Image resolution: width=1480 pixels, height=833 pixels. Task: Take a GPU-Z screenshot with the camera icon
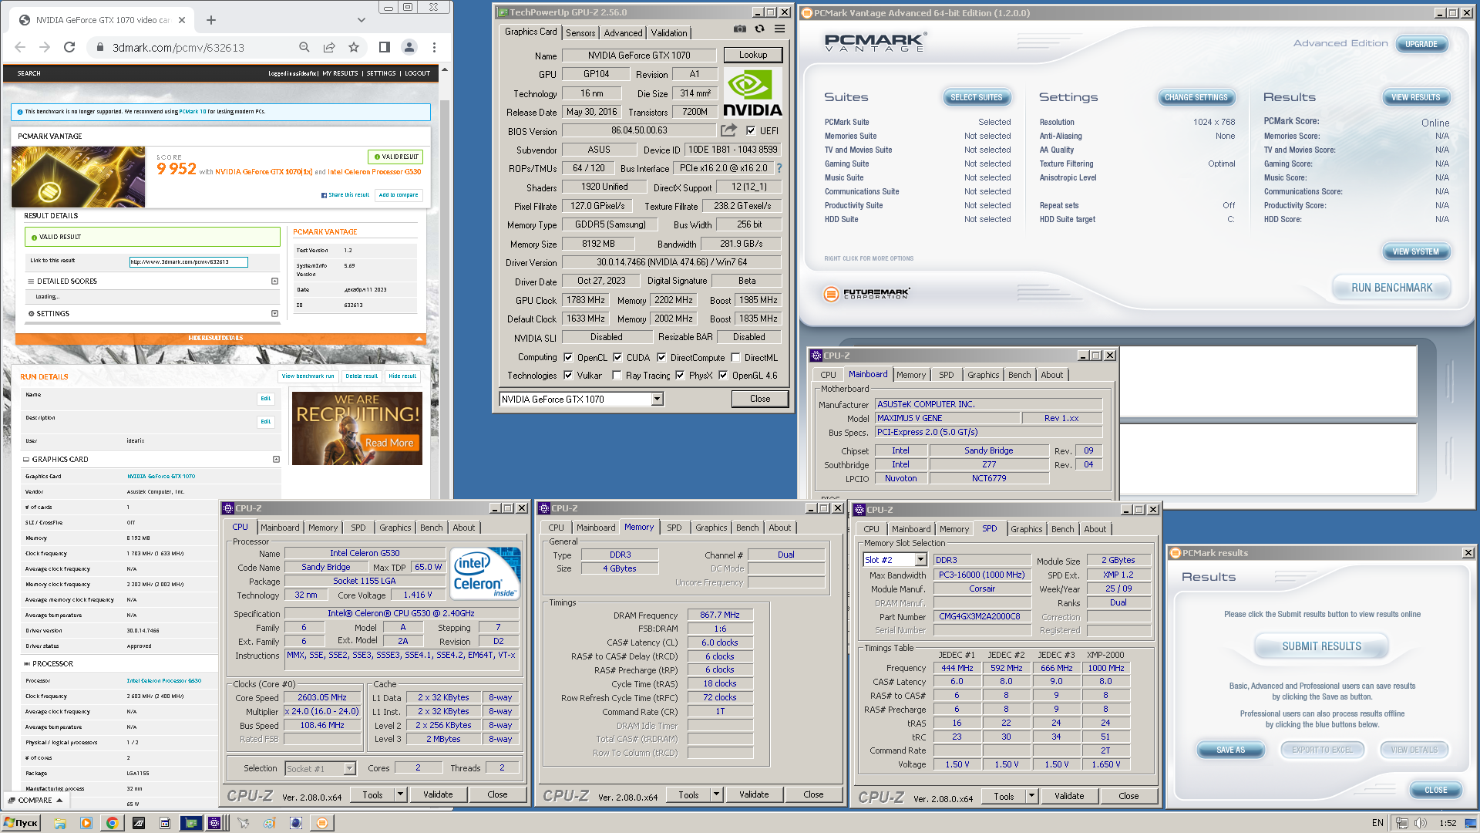tap(740, 29)
